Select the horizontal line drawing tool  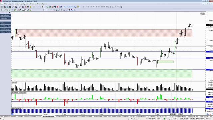(47, 10)
